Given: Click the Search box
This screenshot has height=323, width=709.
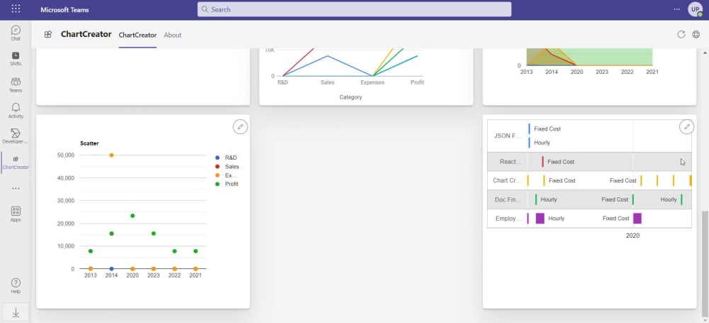Looking at the screenshot, I should pos(354,9).
